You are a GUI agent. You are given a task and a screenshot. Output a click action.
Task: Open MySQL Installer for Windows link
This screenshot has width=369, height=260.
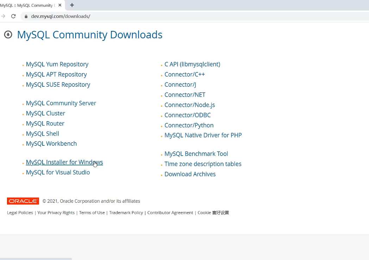pyautogui.click(x=64, y=162)
